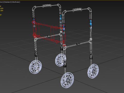This screenshot has width=124, height=93.
Task: Select the bottom-most front wheel
Action: 67,80
